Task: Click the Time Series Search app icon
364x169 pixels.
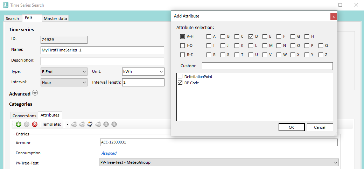Action: pyautogui.click(x=6, y=5)
